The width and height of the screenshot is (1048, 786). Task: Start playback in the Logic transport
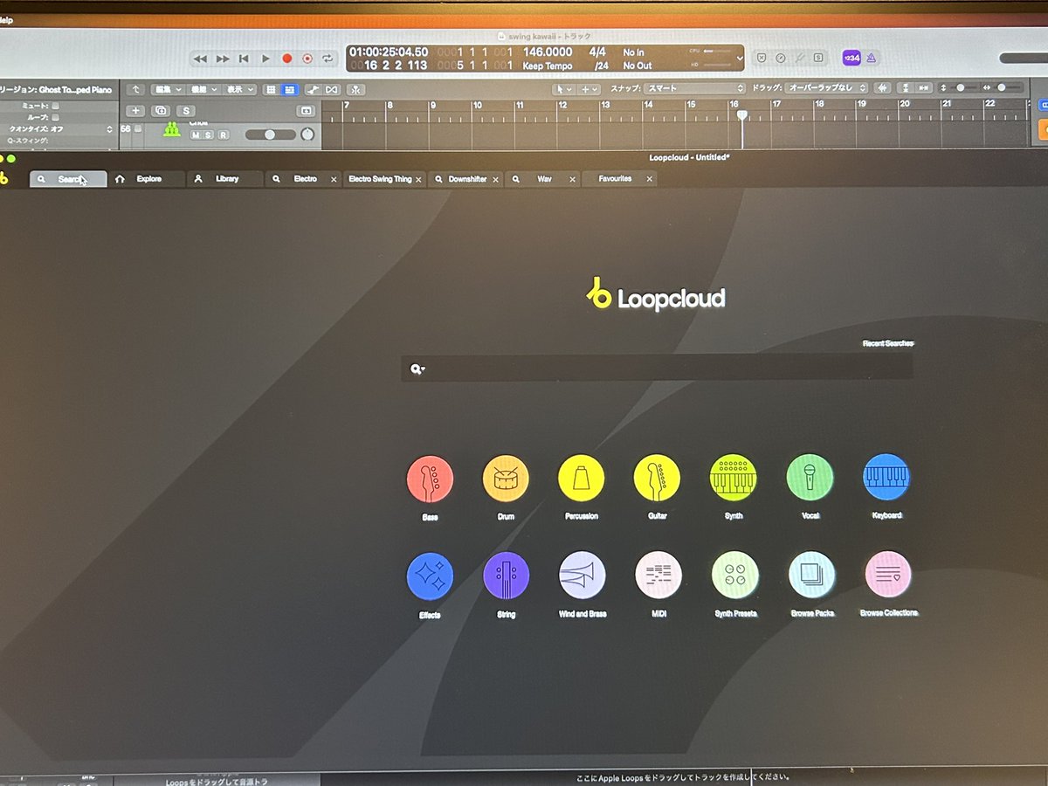point(265,59)
